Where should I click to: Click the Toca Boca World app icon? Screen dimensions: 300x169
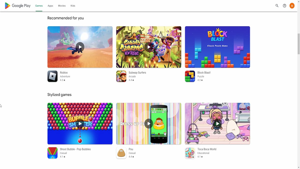pyautogui.click(x=190, y=153)
